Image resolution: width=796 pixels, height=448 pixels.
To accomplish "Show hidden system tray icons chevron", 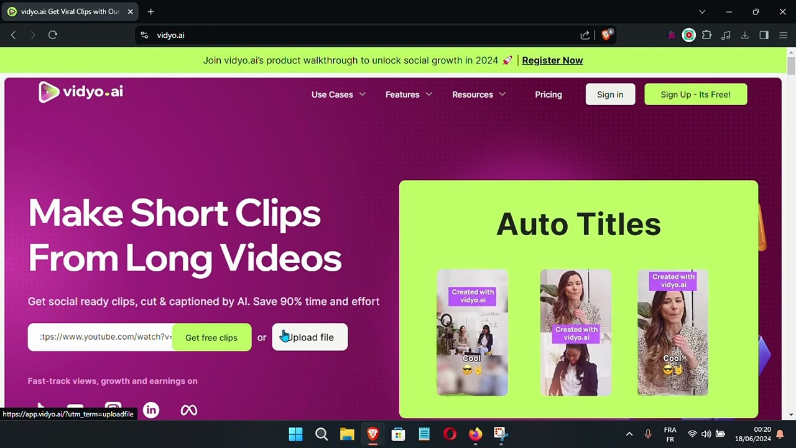I will click(629, 434).
